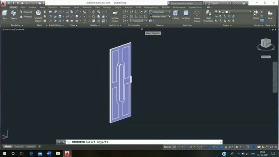279x157 pixels.
Task: Click the Group objects icon
Action: pos(256,14)
